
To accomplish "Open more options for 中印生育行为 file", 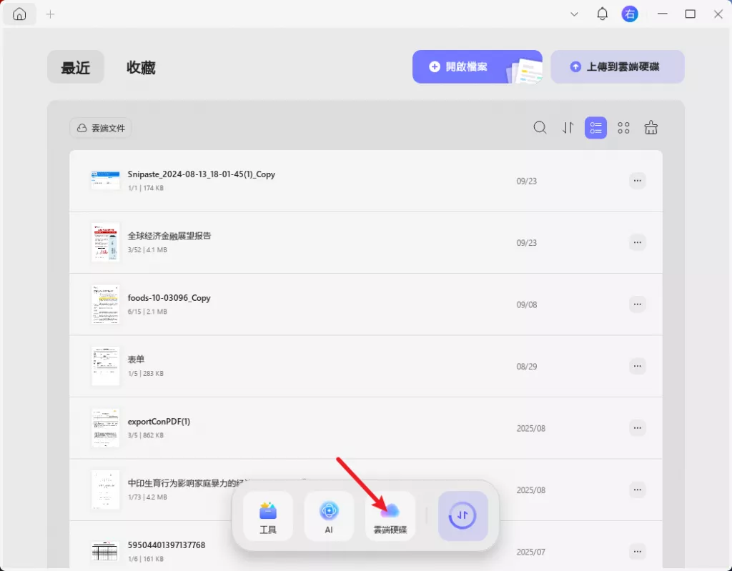I will 637,490.
